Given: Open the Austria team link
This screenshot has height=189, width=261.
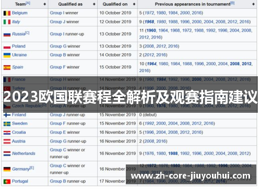Looking at the screenshot, I should coord(19,141).
